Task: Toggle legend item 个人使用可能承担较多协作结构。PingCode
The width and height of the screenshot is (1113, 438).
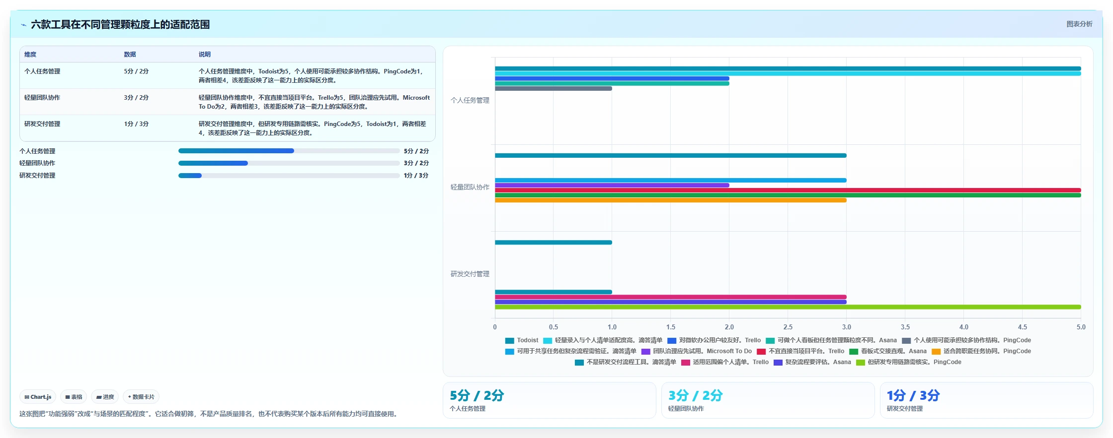Action: click(966, 340)
